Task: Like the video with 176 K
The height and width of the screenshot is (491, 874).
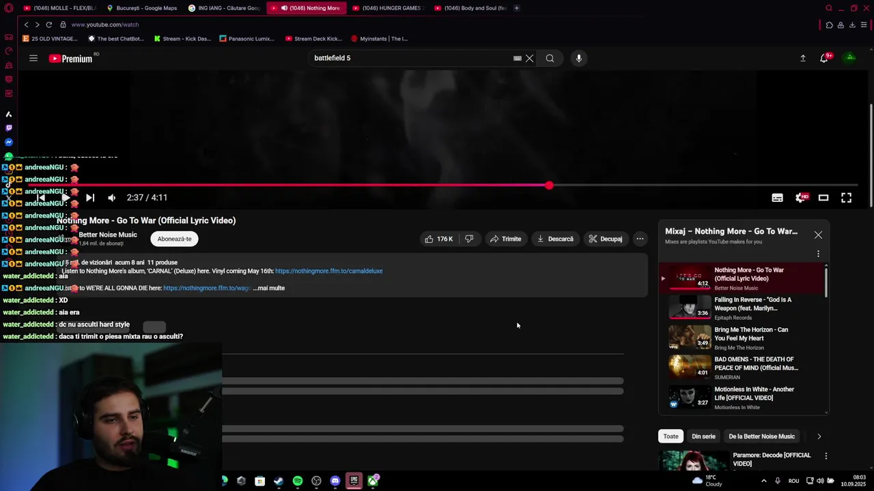Action: 438,239
